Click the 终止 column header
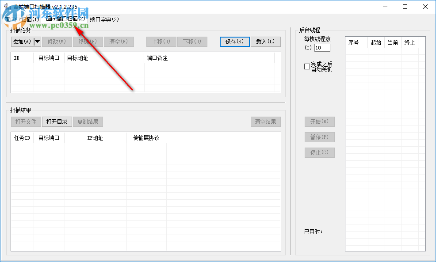Image resolution: width=436 pixels, height=262 pixels. coord(409,42)
